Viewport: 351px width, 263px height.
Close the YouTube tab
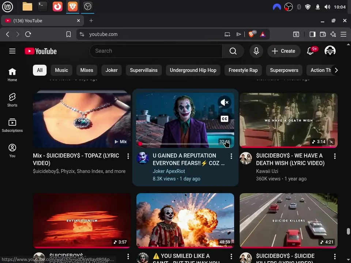click(x=78, y=20)
